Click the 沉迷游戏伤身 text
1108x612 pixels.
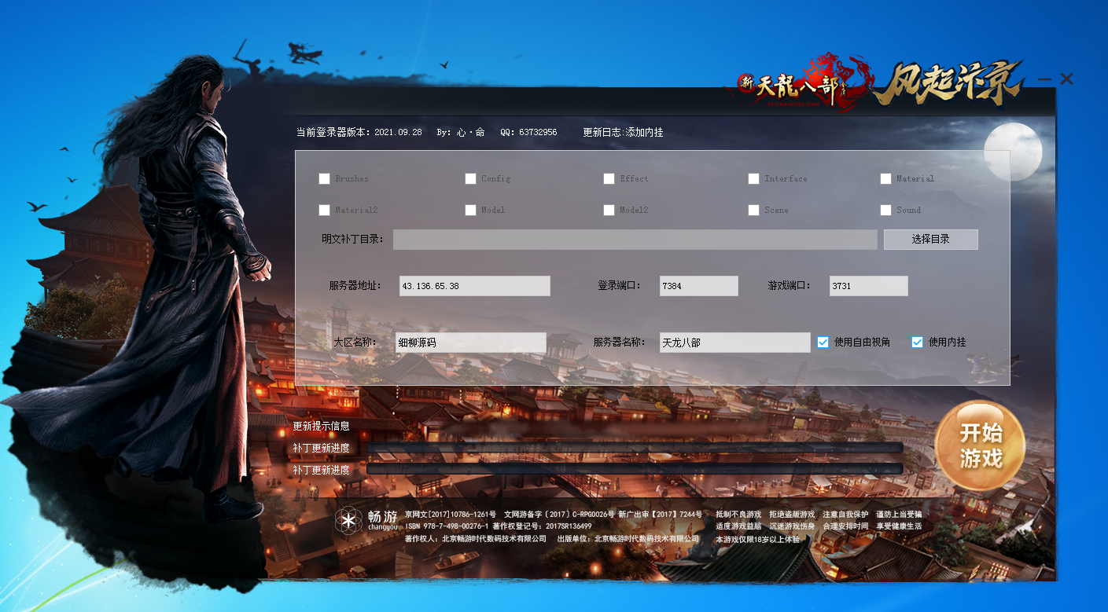[x=792, y=526]
